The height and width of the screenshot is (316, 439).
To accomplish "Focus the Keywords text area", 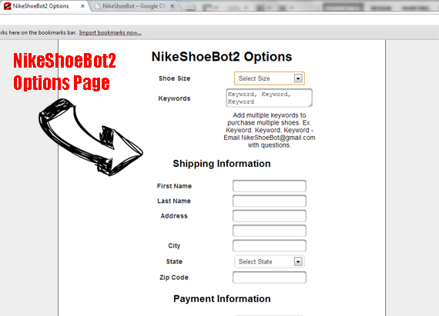I will [269, 98].
